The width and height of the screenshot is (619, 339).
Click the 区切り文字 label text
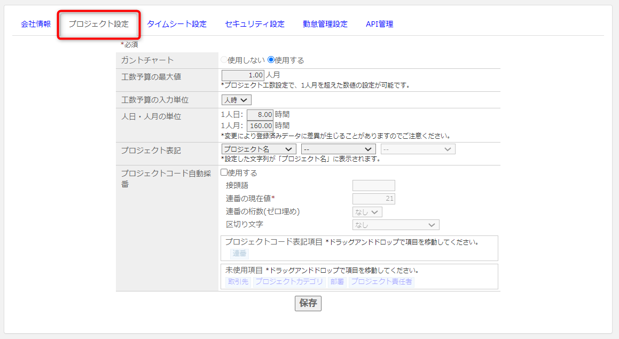245,224
